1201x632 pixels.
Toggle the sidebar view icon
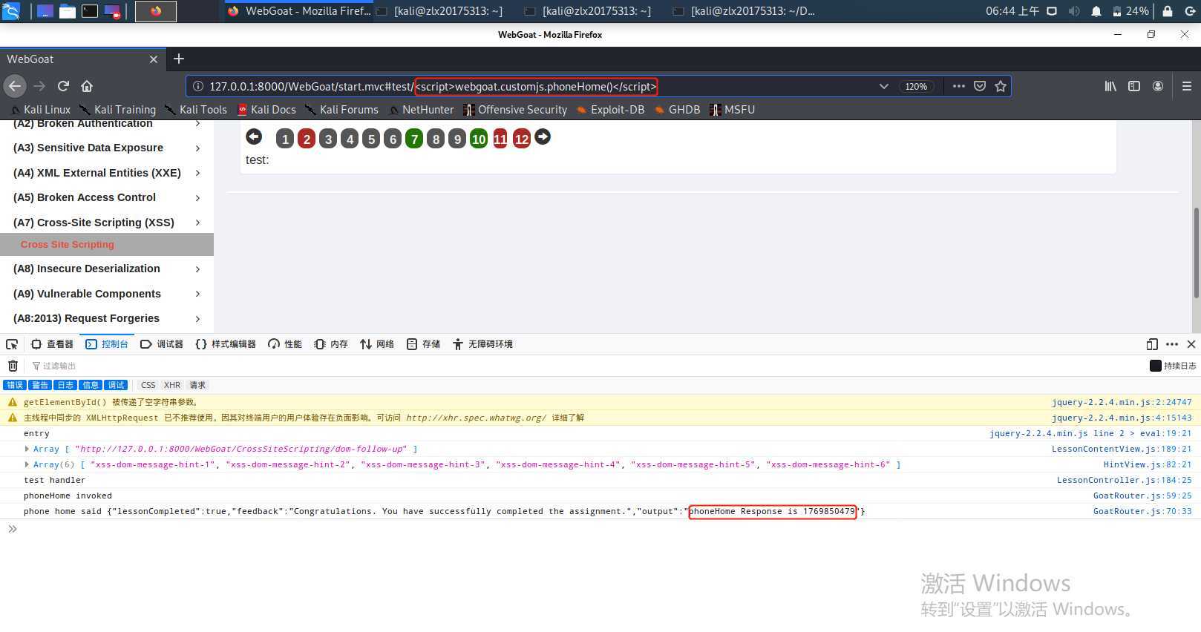pos(1134,86)
